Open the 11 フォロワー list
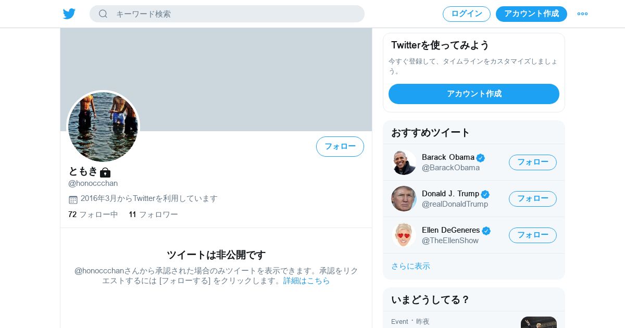Screen dimensions: 625x328 pyautogui.click(x=154, y=215)
